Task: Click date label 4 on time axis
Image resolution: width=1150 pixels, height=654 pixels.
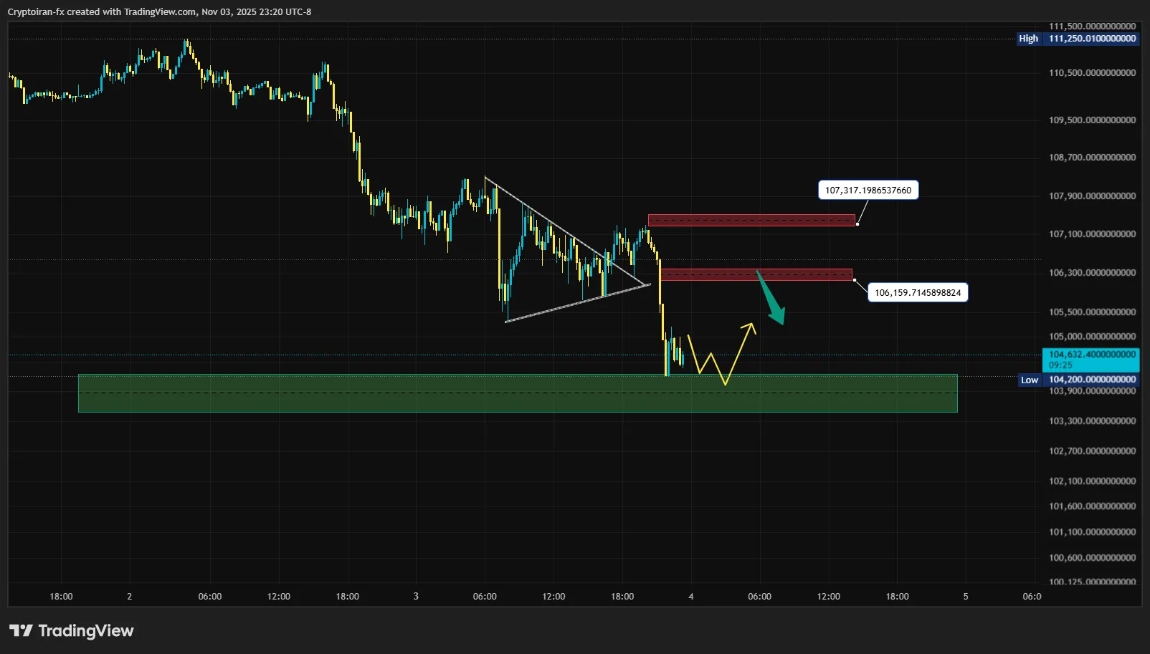Action: tap(690, 596)
